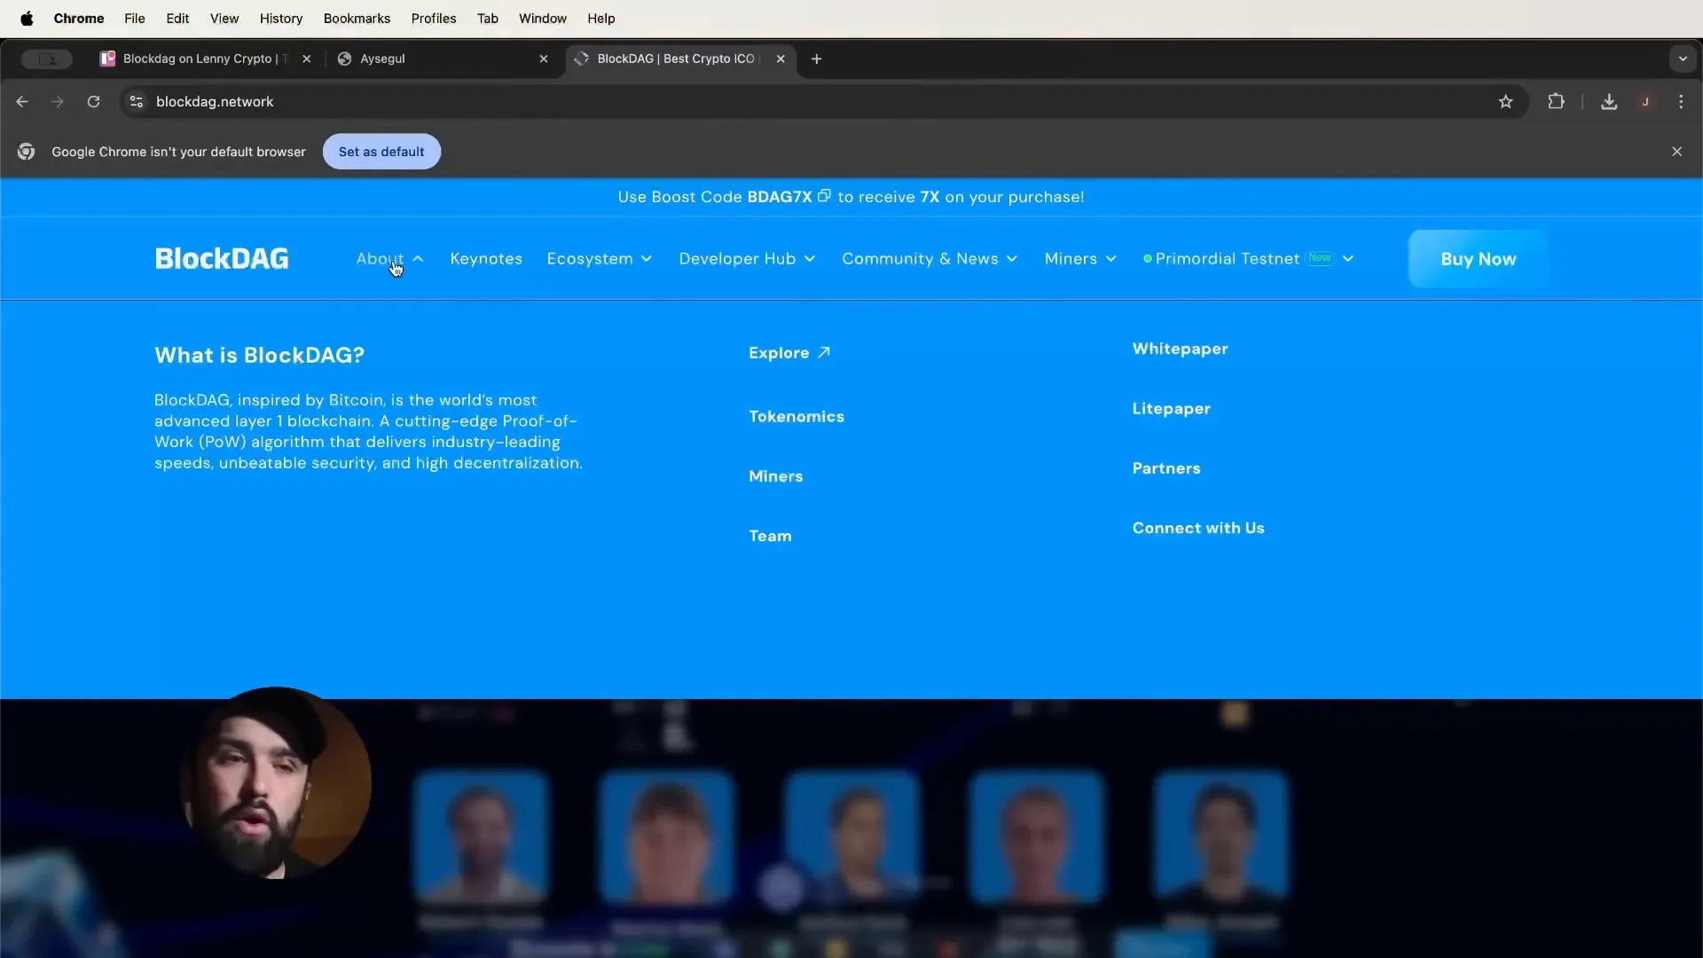This screenshot has width=1703, height=958.
Task: Click the webcam presenter video bubble
Action: 275,782
